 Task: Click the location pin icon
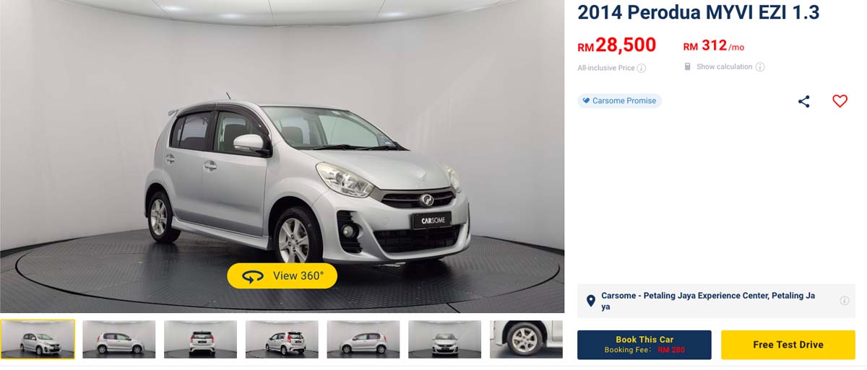coord(591,301)
